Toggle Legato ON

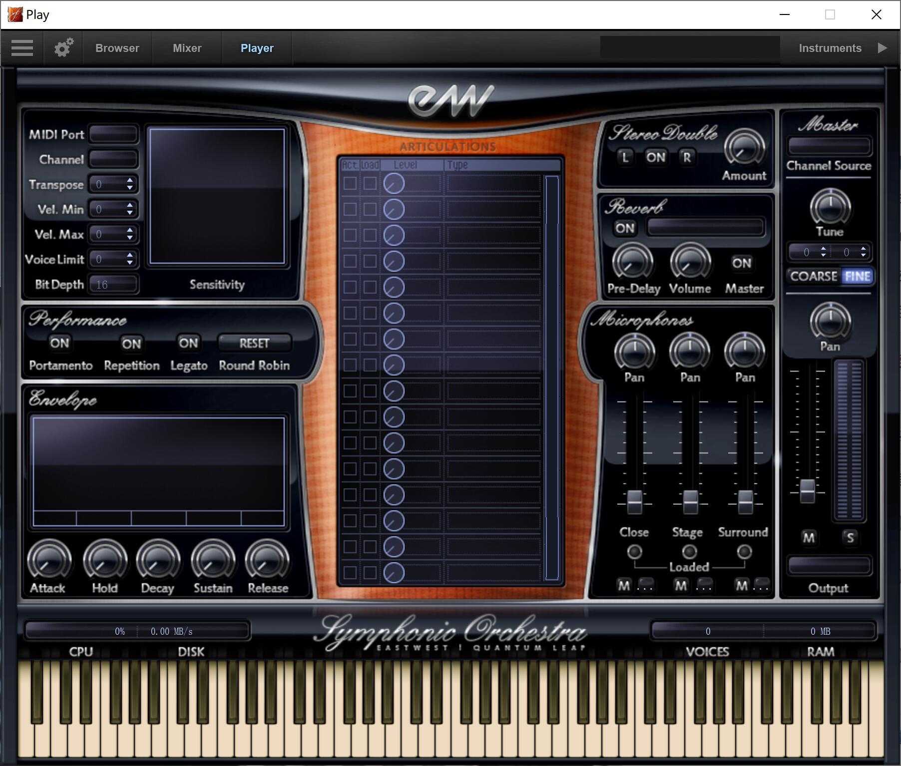tap(188, 343)
